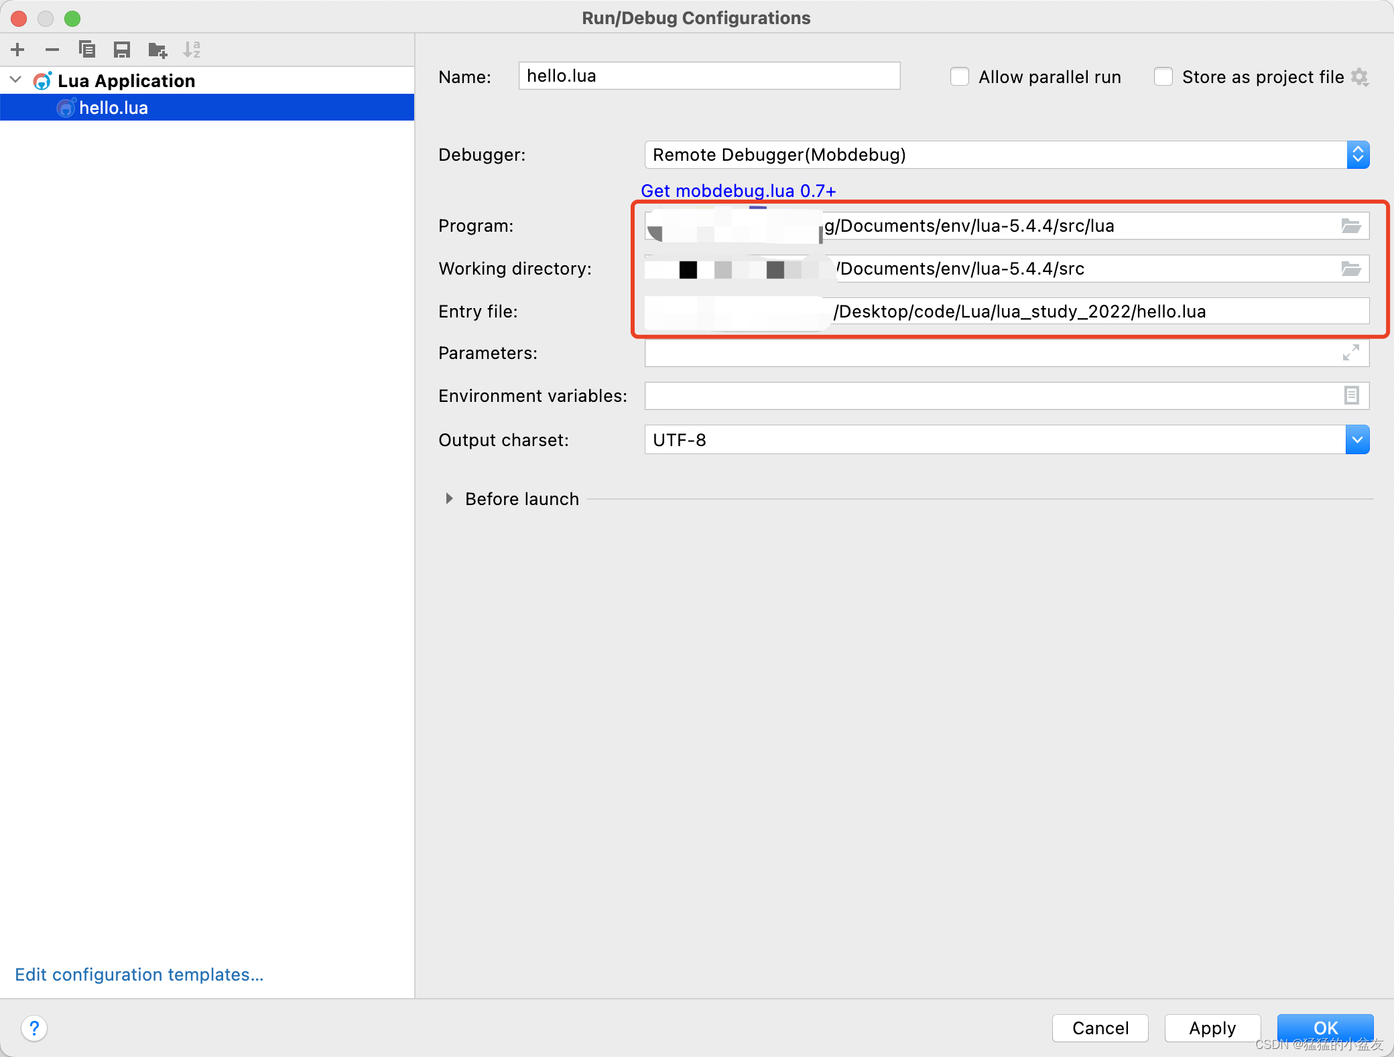Screen dimensions: 1394x1057
Task: Open Environment variables editor icon
Action: 1351,396
